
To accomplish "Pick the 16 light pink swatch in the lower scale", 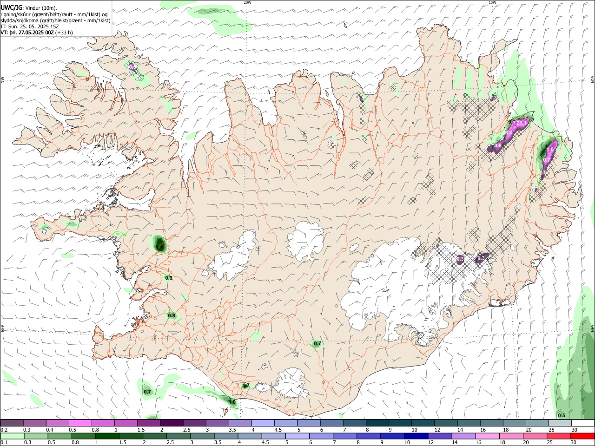I will pos(488,436).
